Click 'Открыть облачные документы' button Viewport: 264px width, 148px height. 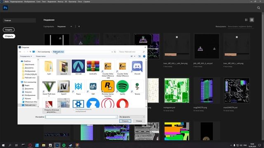52,111
